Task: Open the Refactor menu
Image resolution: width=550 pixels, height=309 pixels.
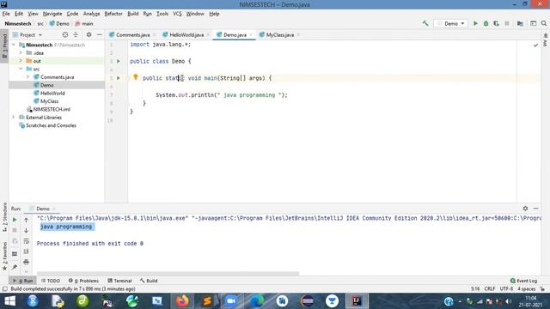Action: coord(113,14)
